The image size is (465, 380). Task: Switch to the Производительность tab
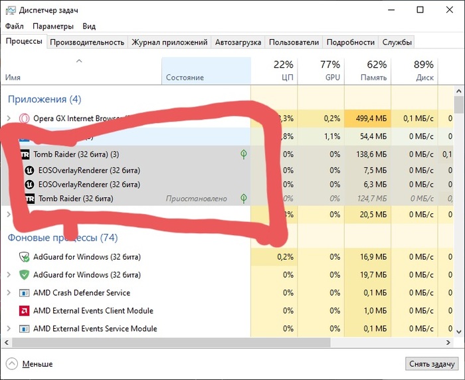point(87,42)
